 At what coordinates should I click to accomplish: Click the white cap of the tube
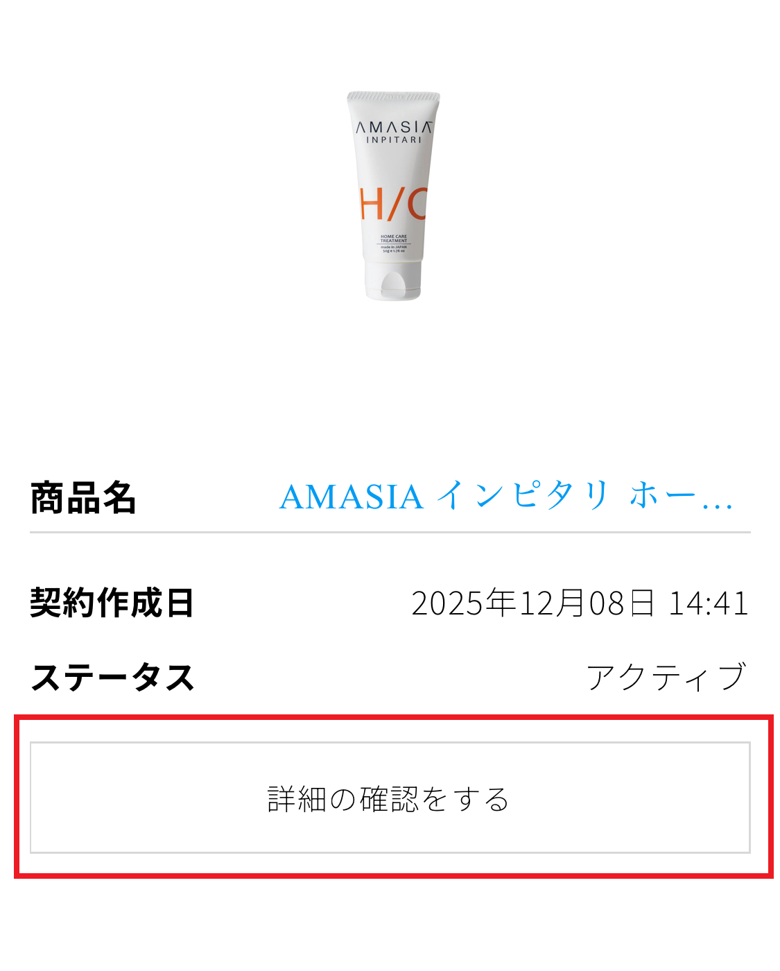(x=393, y=282)
